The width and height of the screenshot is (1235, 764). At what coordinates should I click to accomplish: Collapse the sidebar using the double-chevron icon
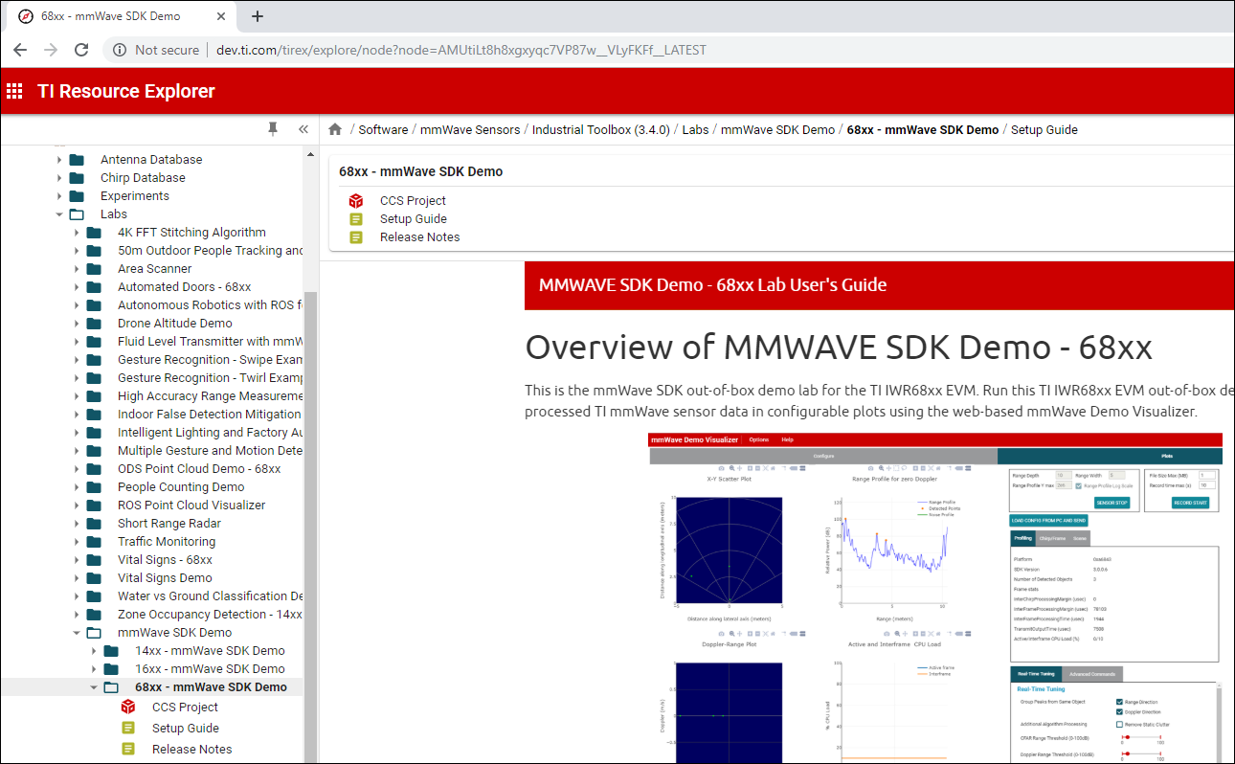(x=303, y=129)
